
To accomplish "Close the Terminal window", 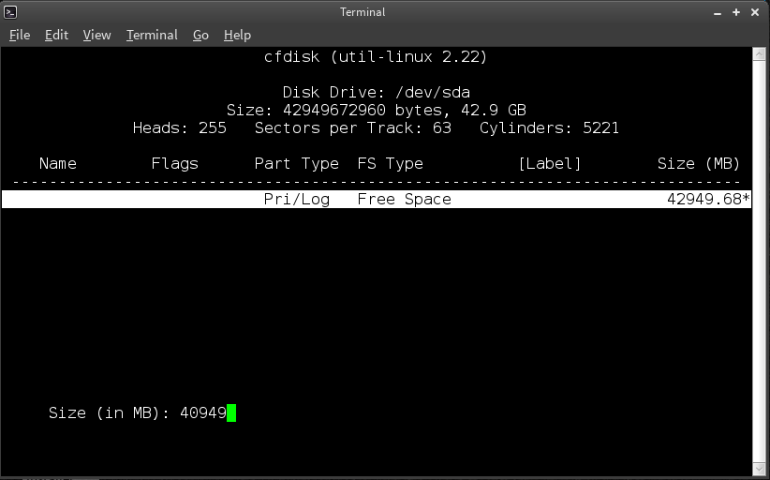I will pyautogui.click(x=755, y=12).
